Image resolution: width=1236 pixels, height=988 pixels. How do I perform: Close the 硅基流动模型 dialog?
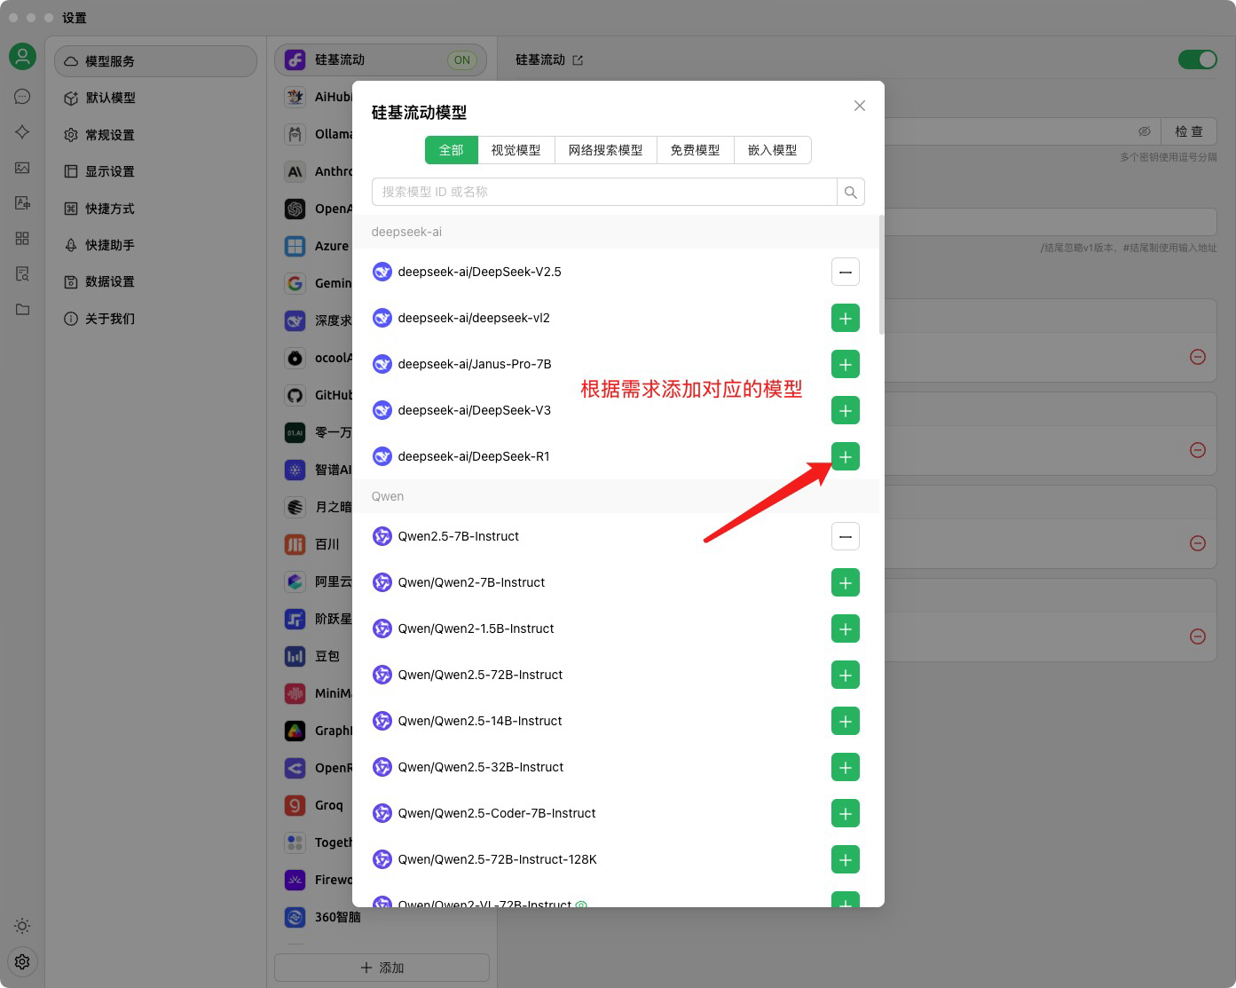[859, 106]
